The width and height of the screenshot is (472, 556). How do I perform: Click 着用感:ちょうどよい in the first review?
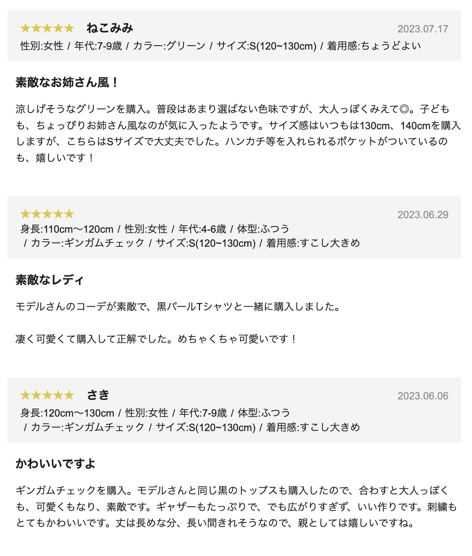[374, 46]
